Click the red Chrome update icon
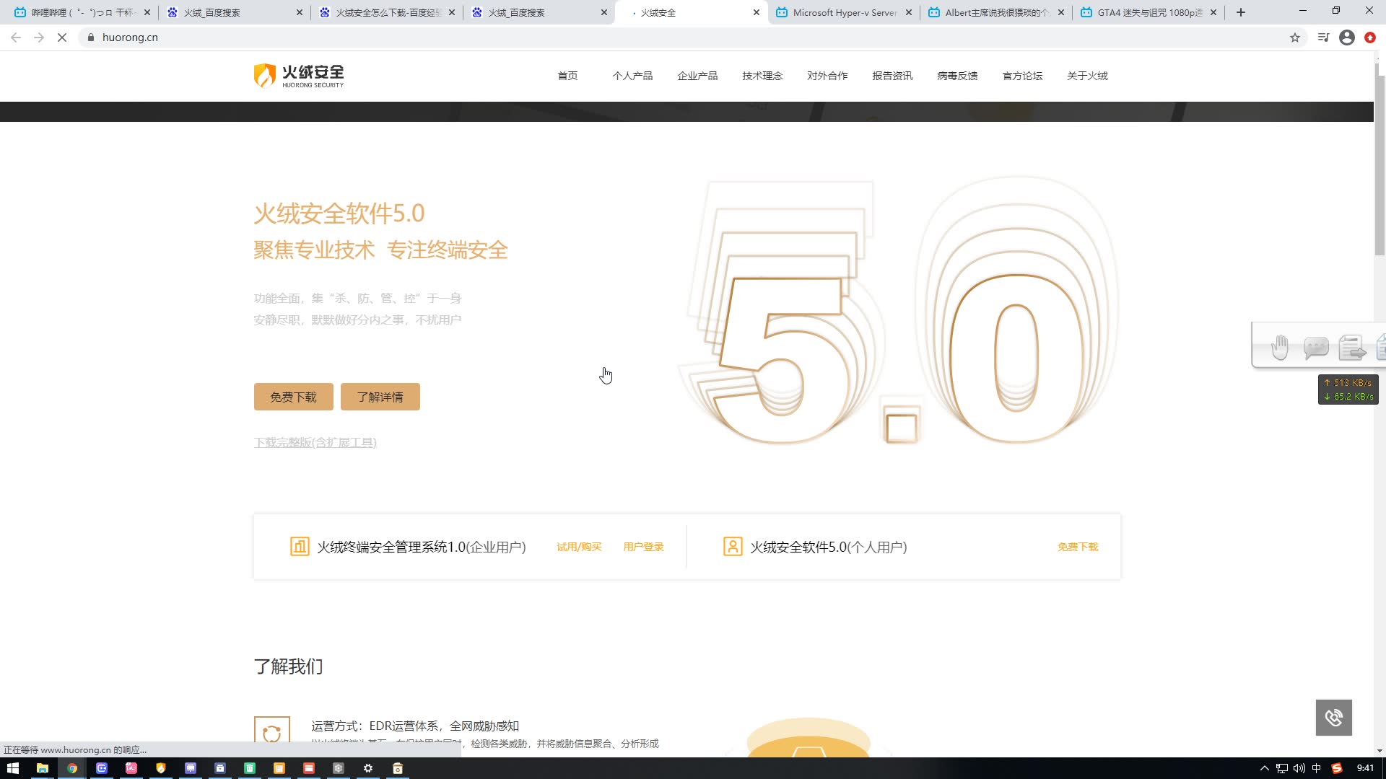The image size is (1386, 779). pyautogui.click(x=1370, y=38)
